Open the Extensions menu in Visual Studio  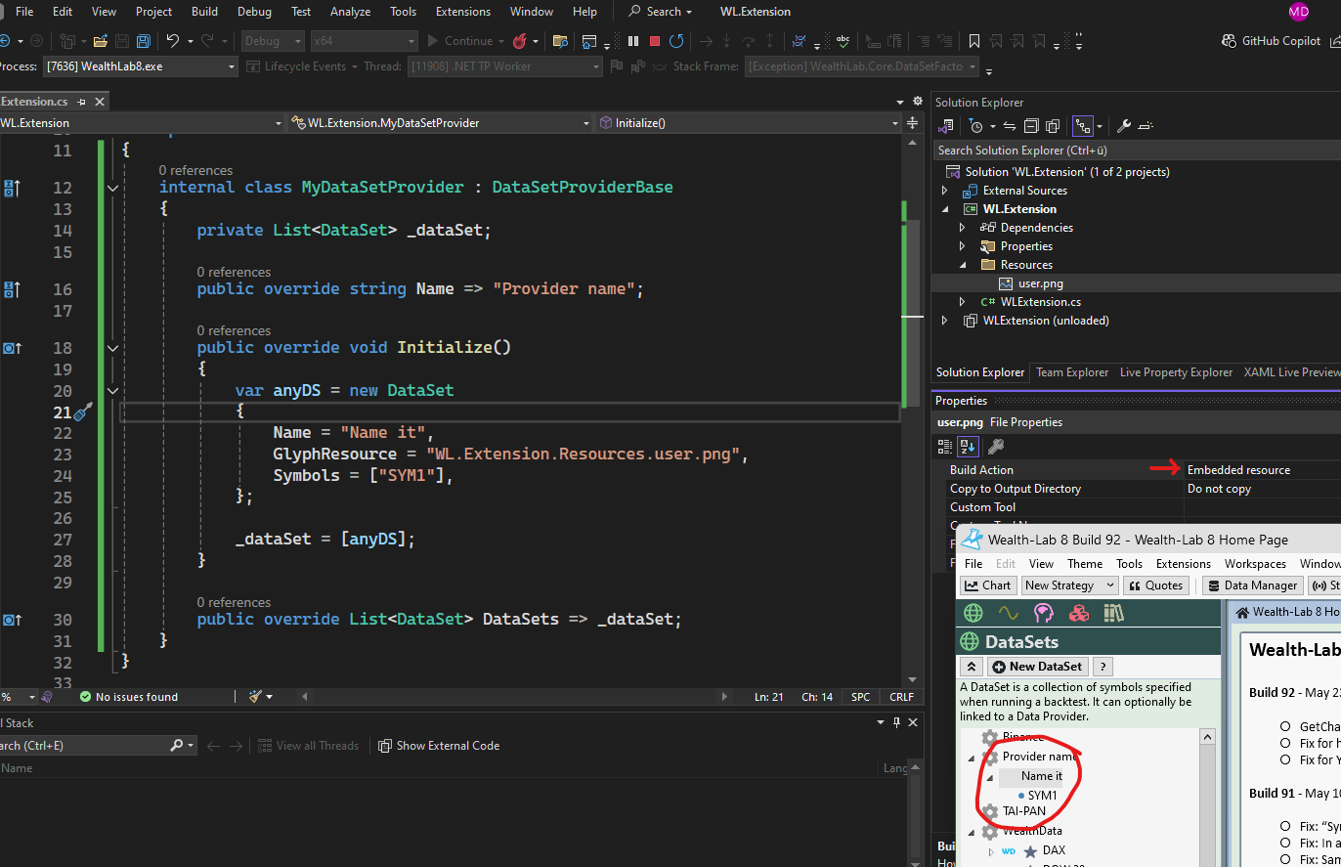tap(463, 12)
